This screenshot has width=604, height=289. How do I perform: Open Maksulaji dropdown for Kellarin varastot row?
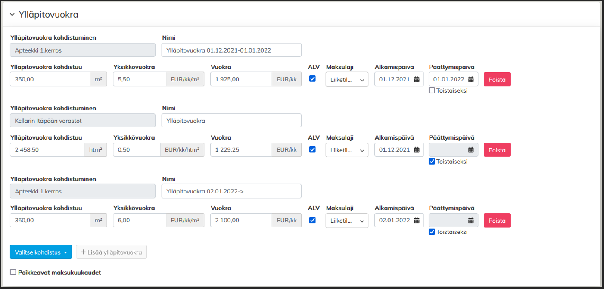click(x=347, y=150)
